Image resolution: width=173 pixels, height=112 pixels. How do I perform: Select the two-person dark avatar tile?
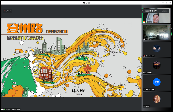coord(157,49)
